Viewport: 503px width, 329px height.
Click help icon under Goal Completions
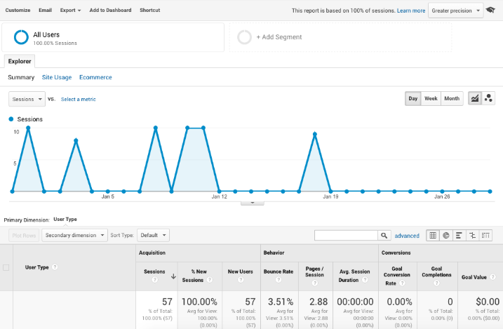click(x=436, y=283)
